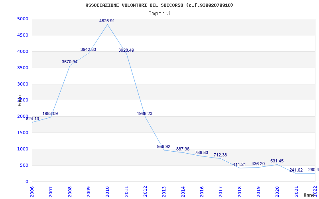Click data label 959.92
Viewport: 319px width, 199px height.
pos(163,146)
